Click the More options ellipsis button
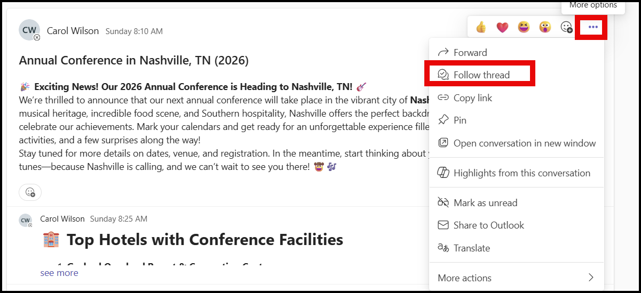Image resolution: width=641 pixels, height=293 pixels. [593, 27]
